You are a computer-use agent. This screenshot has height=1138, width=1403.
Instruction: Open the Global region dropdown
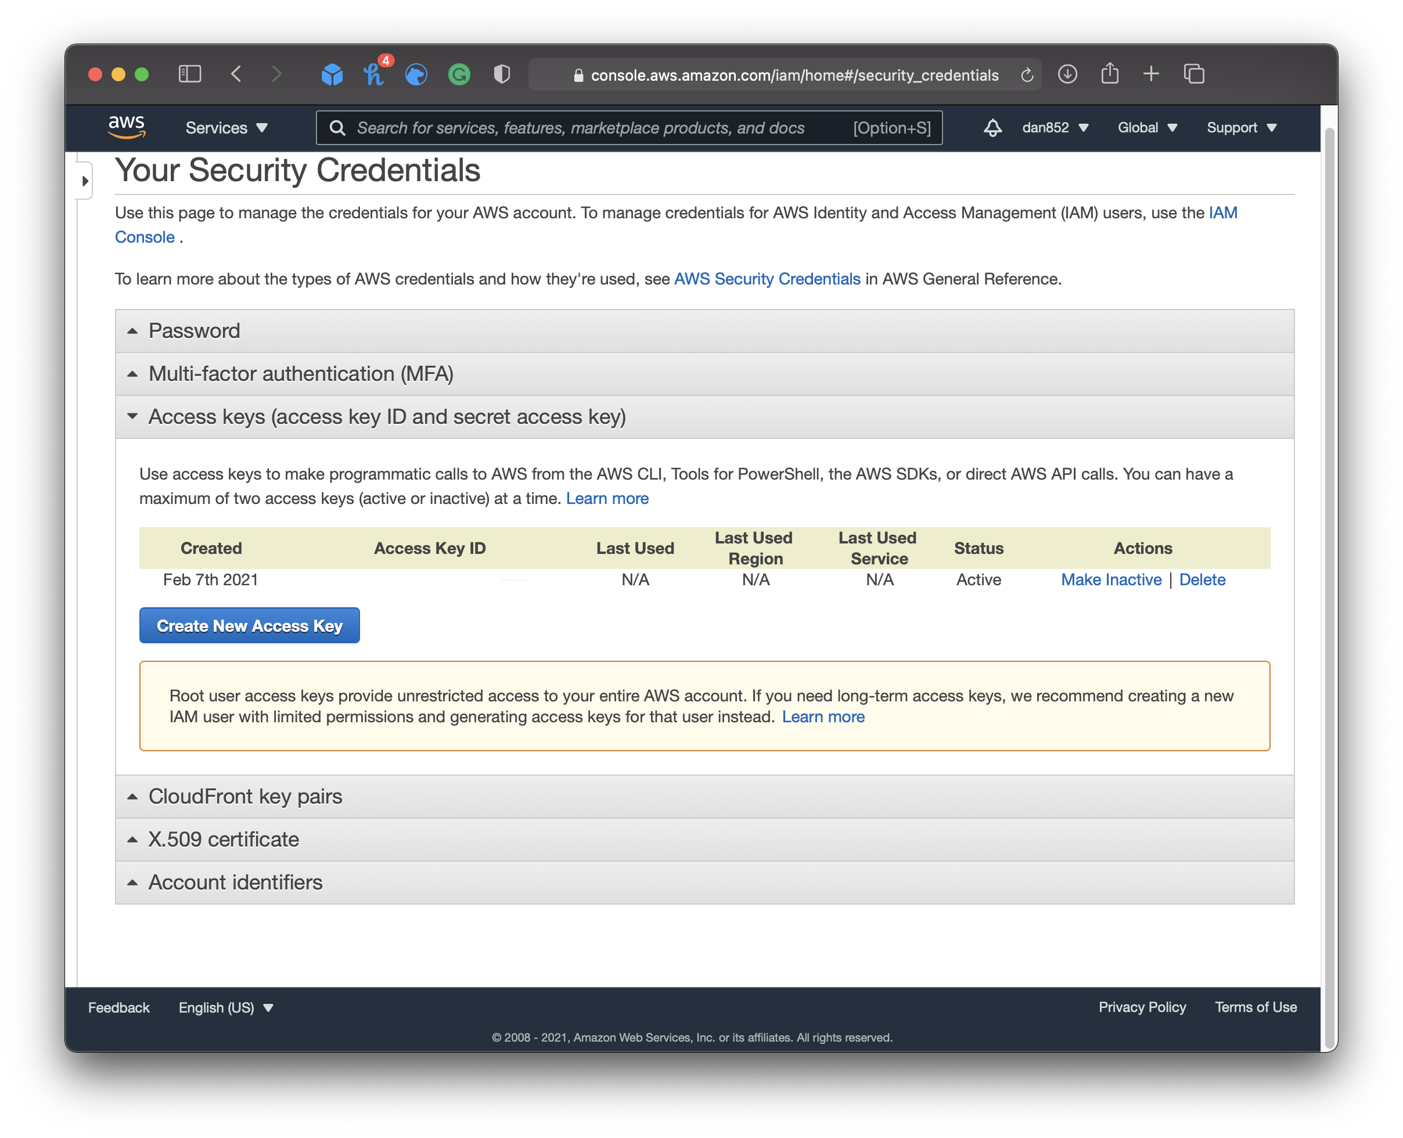1147,128
